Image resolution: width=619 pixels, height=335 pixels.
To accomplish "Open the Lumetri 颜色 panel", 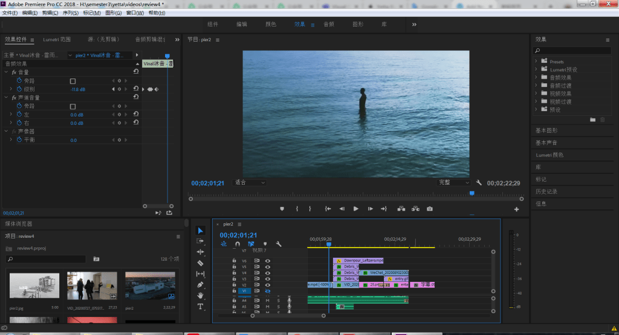I will point(549,155).
